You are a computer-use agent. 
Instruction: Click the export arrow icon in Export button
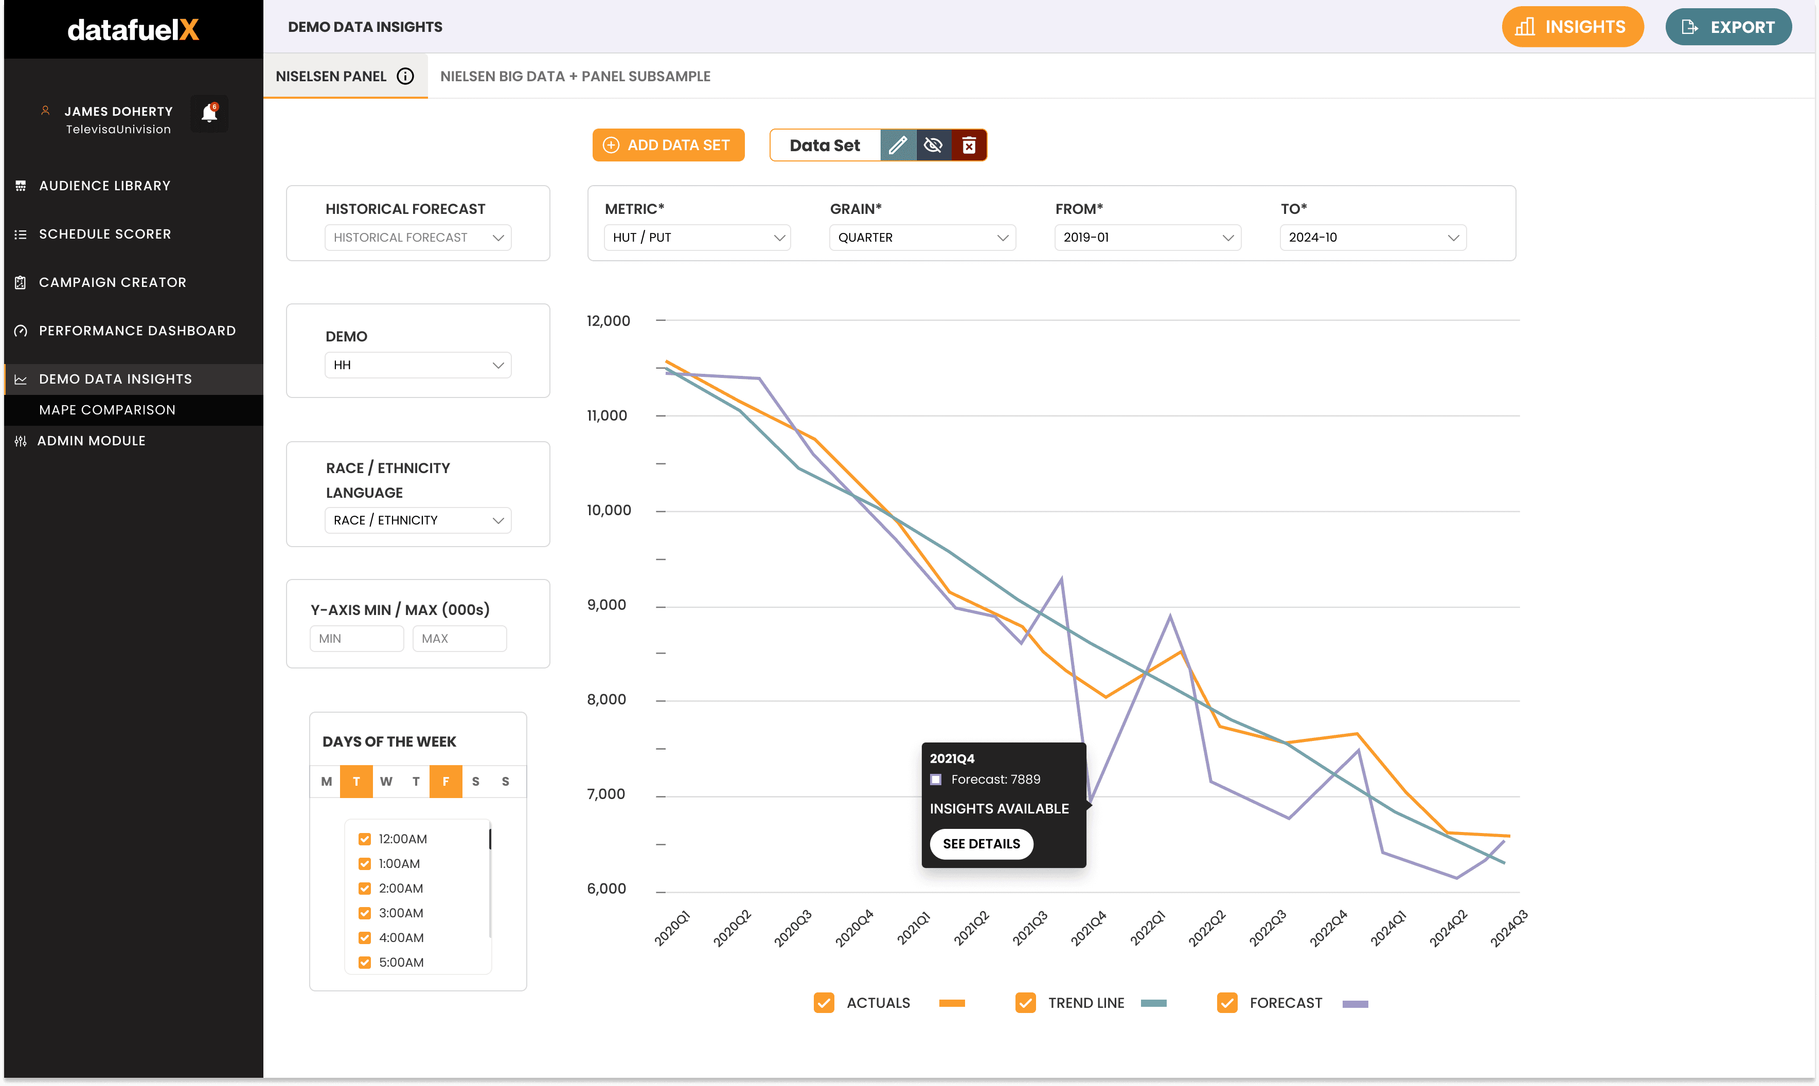coord(1689,27)
